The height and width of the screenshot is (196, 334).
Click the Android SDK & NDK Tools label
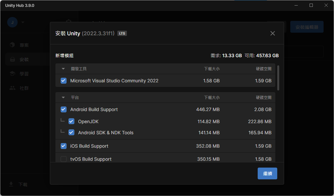pos(106,133)
